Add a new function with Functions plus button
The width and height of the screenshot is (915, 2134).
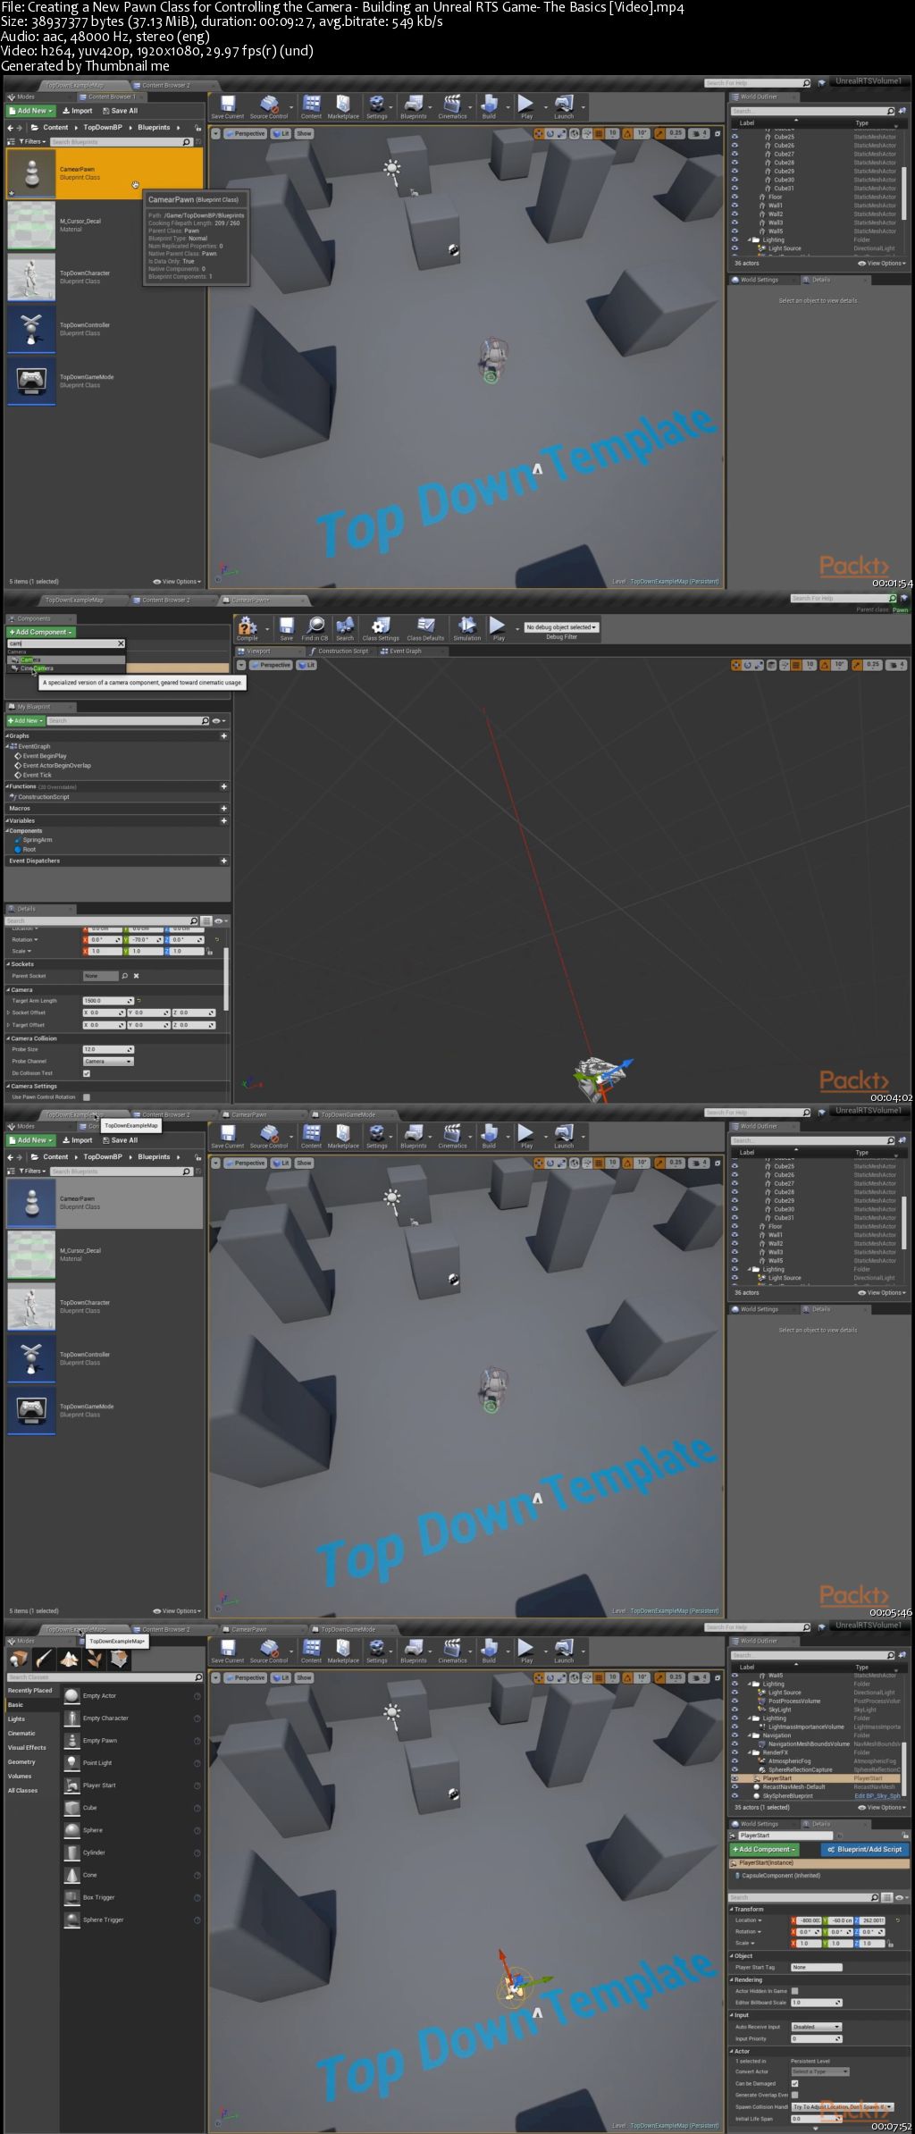coord(223,786)
